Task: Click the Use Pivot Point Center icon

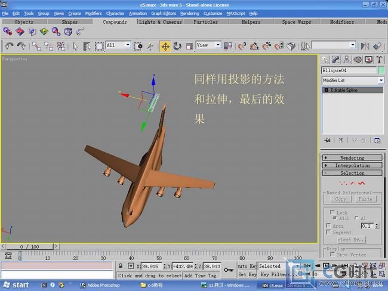Action: 228,46
